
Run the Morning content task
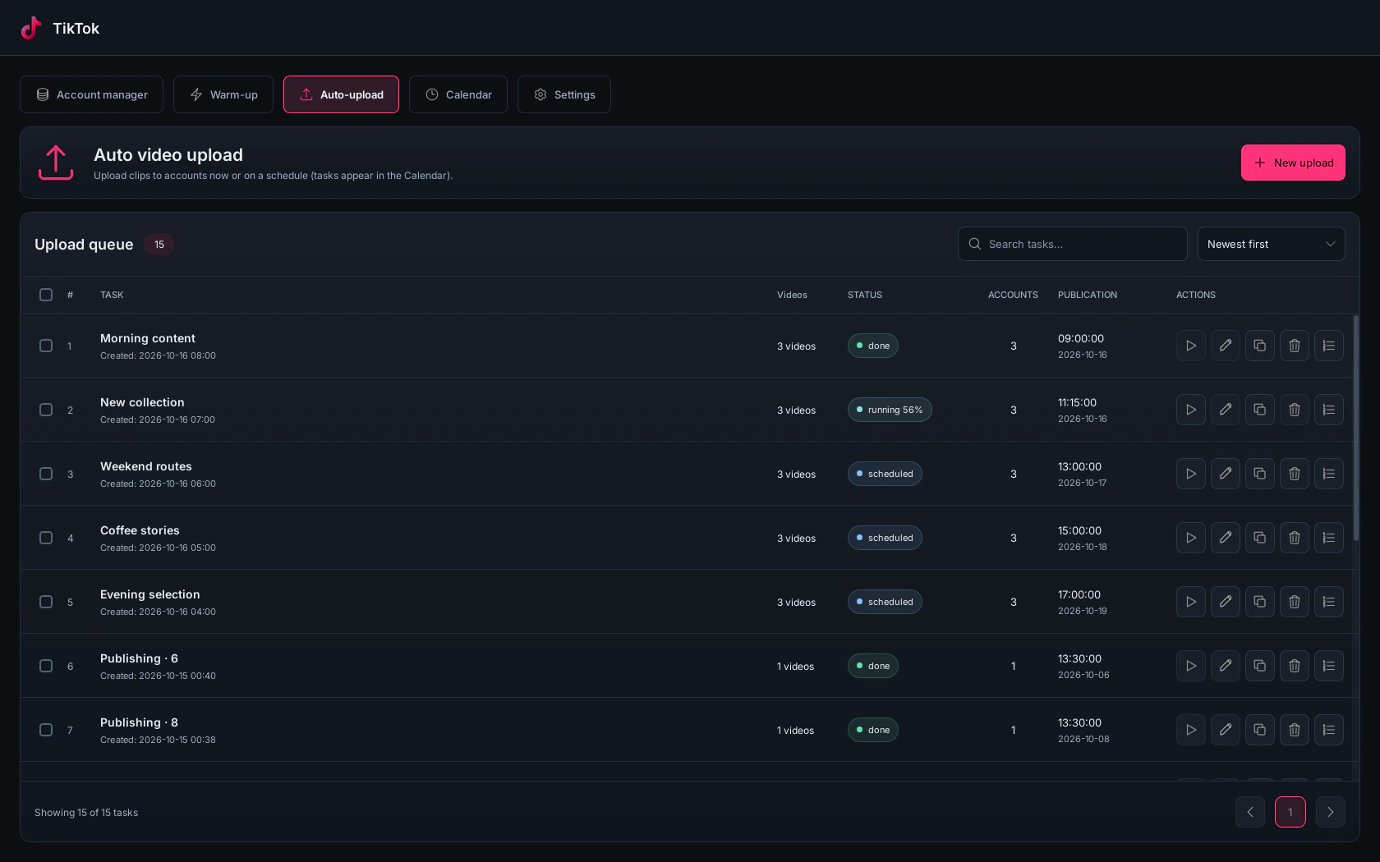click(x=1191, y=346)
